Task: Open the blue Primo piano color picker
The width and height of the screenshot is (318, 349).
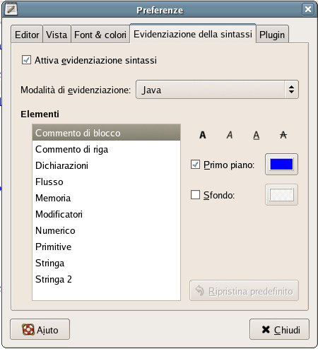Action: 281,165
